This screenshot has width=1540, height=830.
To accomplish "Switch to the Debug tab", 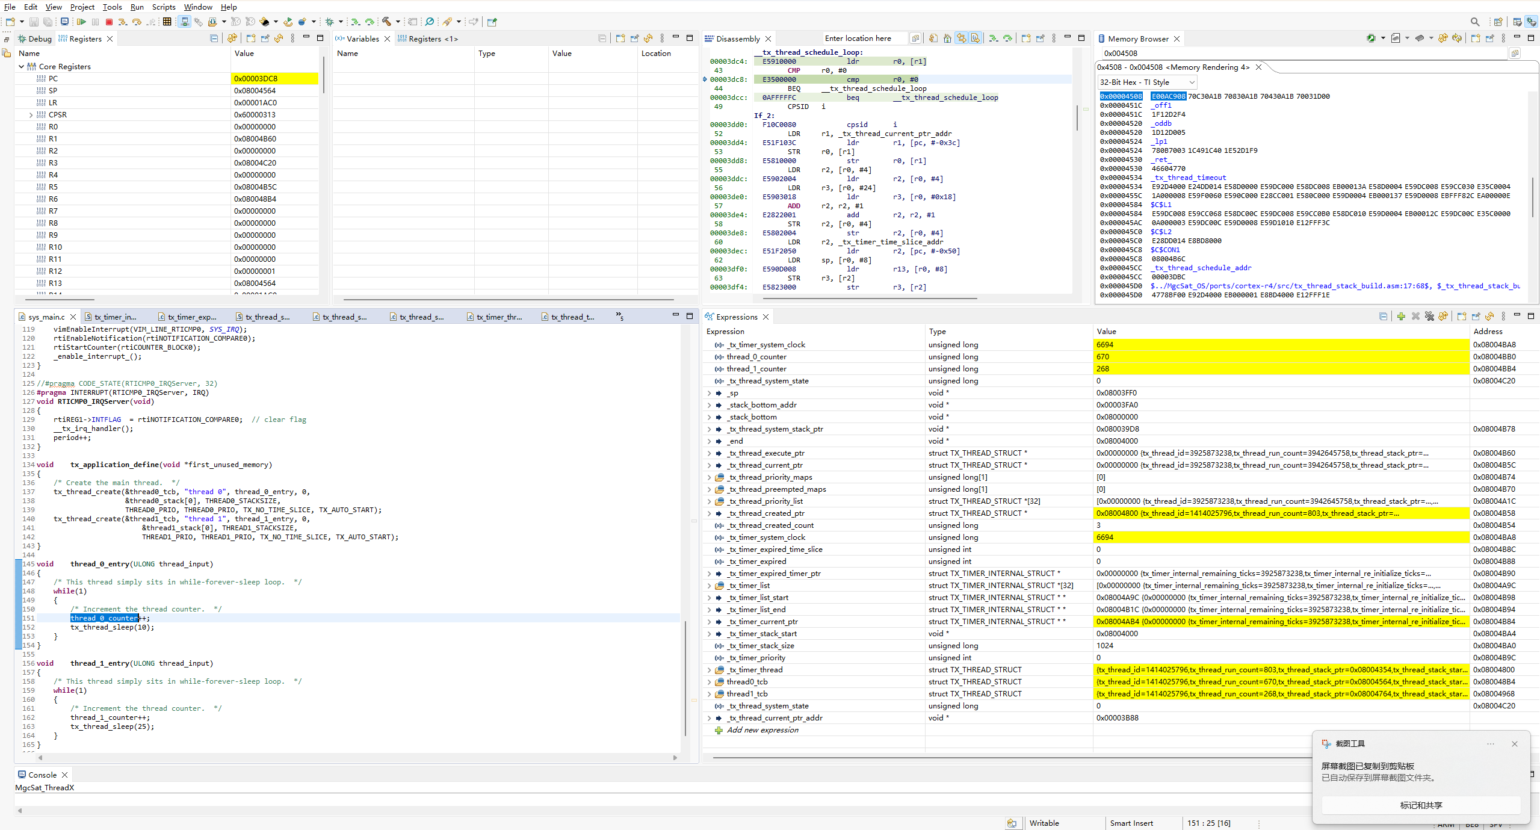I will point(35,39).
